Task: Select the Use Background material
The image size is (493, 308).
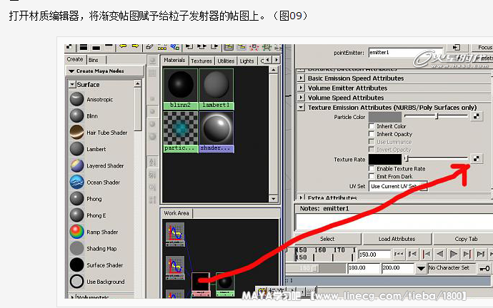Action: click(97, 282)
